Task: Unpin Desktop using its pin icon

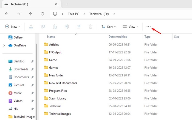Action: pos(32,61)
